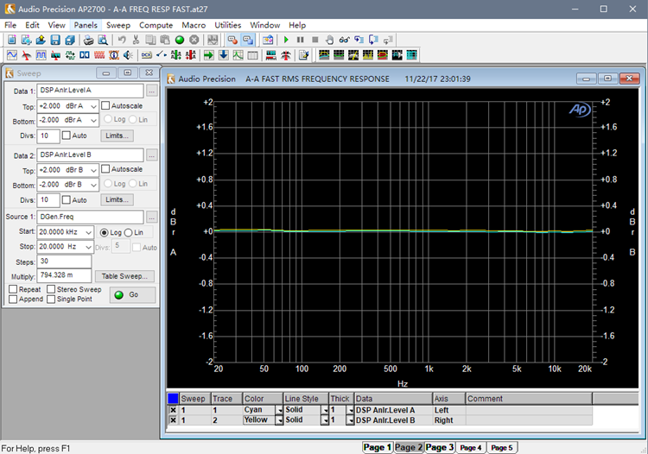648x454 pixels.
Task: Open Cyan color dropdown for trace 1
Action: pos(279,410)
